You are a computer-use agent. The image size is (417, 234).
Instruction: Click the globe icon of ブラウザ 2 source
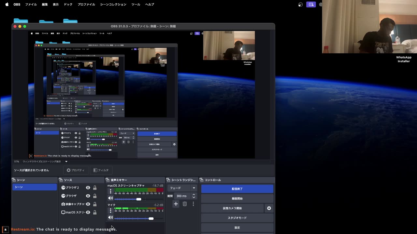[x=63, y=188]
